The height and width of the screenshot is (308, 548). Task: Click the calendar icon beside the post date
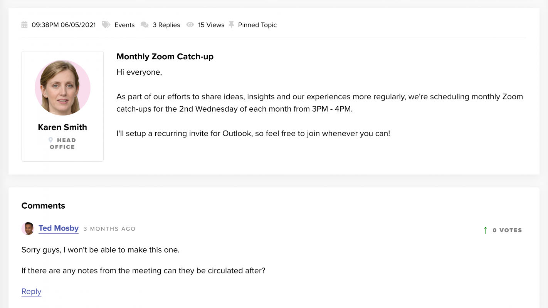pos(24,25)
